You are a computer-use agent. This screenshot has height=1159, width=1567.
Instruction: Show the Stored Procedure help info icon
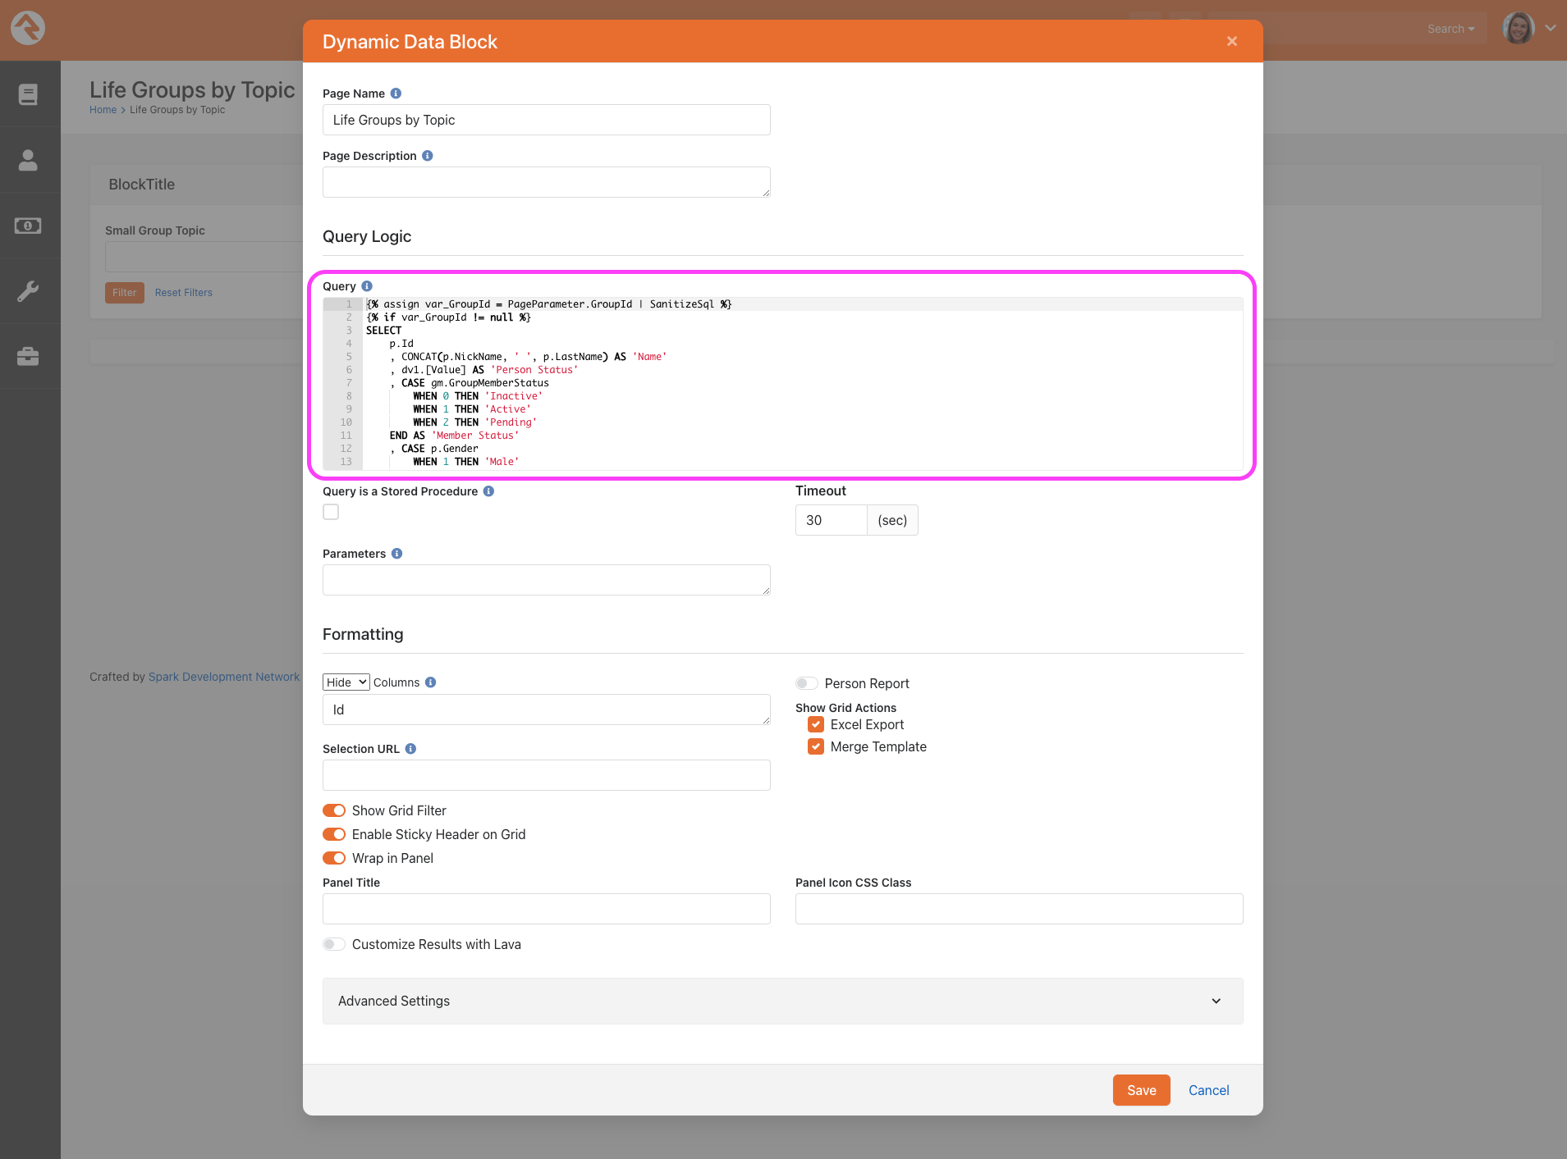coord(488,491)
